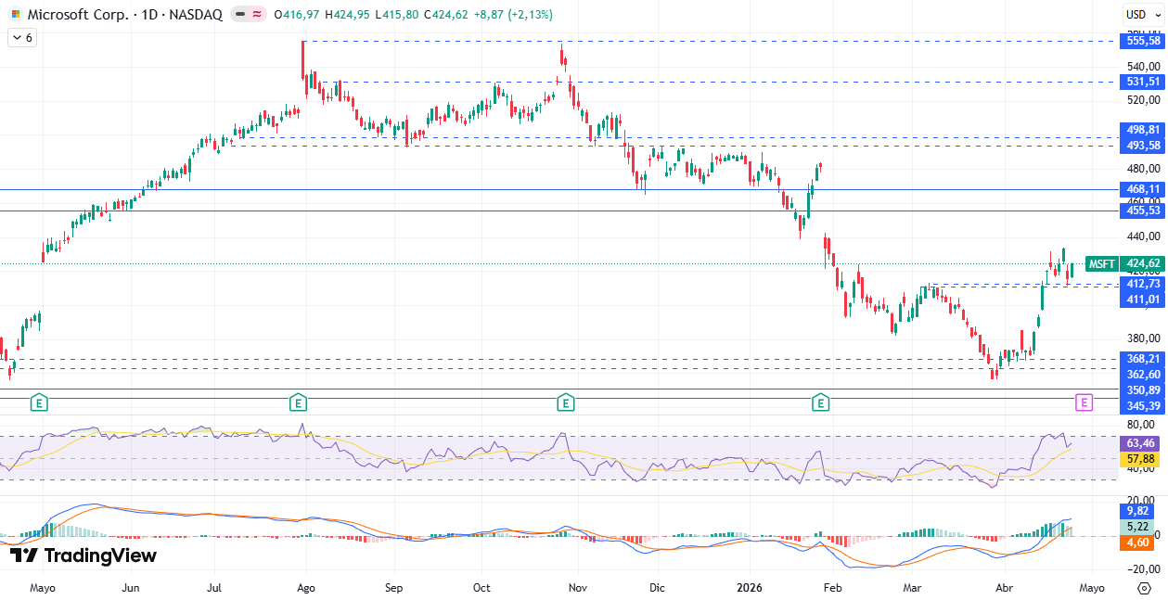Open chart settings gear at bottom right

pyautogui.click(x=1143, y=588)
